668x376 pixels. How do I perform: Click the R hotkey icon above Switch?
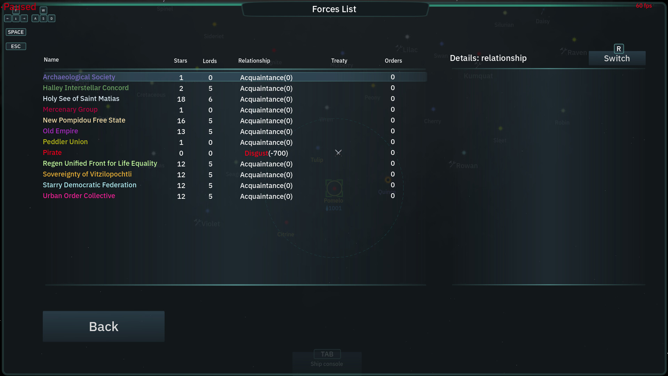click(x=619, y=49)
